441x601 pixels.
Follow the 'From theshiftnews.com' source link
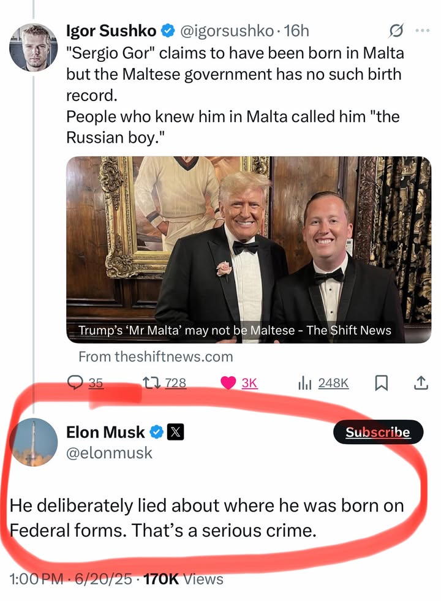tap(156, 356)
